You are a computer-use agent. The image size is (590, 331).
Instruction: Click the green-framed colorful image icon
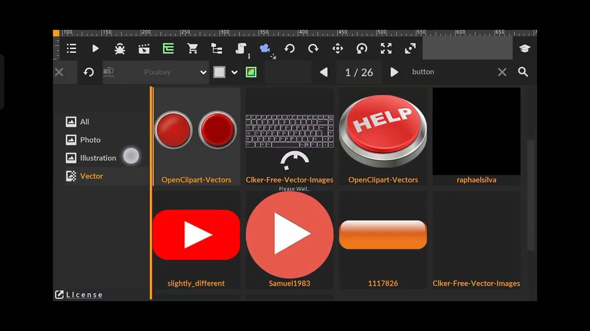tap(251, 72)
